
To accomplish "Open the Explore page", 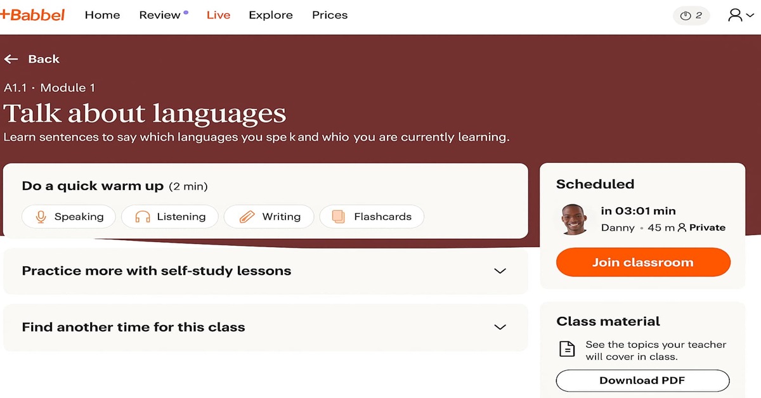I will coord(271,15).
